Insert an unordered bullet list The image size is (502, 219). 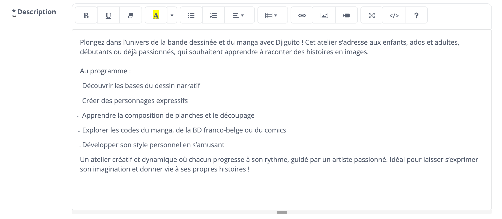[191, 15]
